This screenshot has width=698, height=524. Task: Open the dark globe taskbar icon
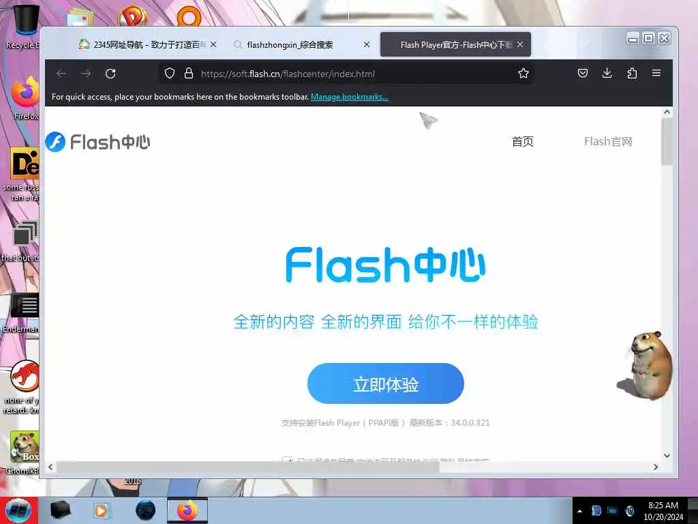tap(145, 510)
